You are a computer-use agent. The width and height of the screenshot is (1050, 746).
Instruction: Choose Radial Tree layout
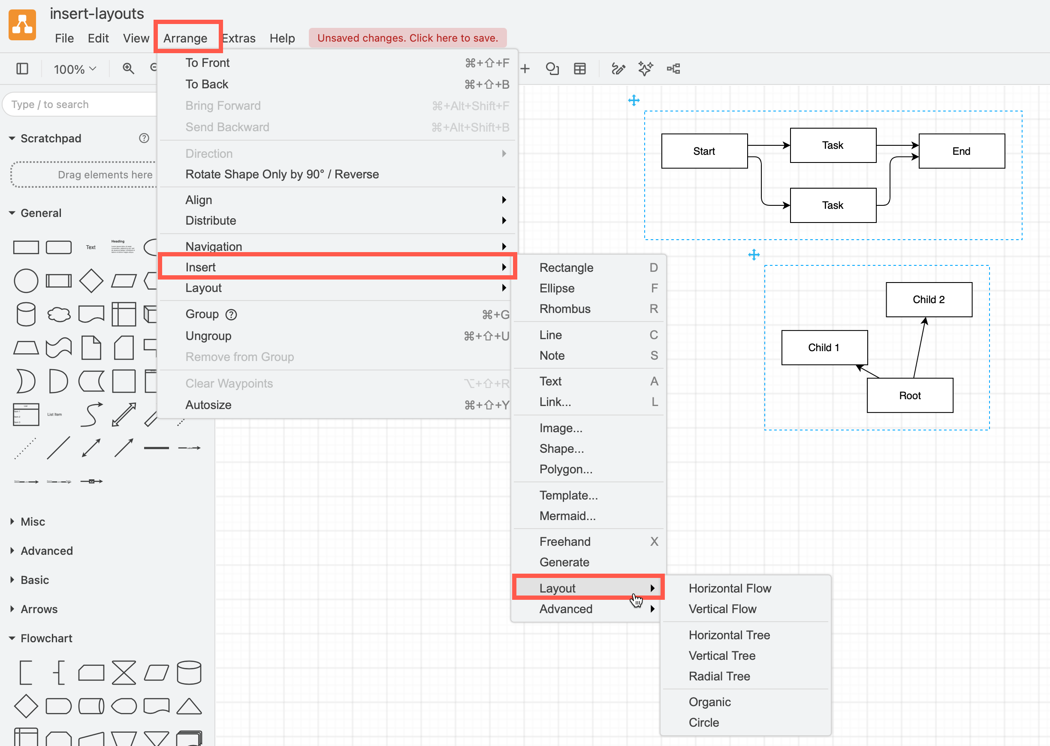pyautogui.click(x=746, y=677)
